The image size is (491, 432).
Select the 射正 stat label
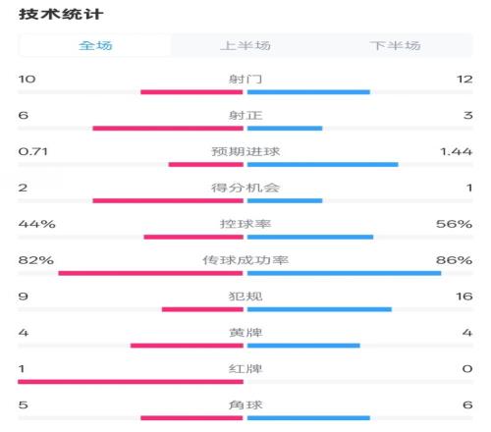click(x=245, y=115)
